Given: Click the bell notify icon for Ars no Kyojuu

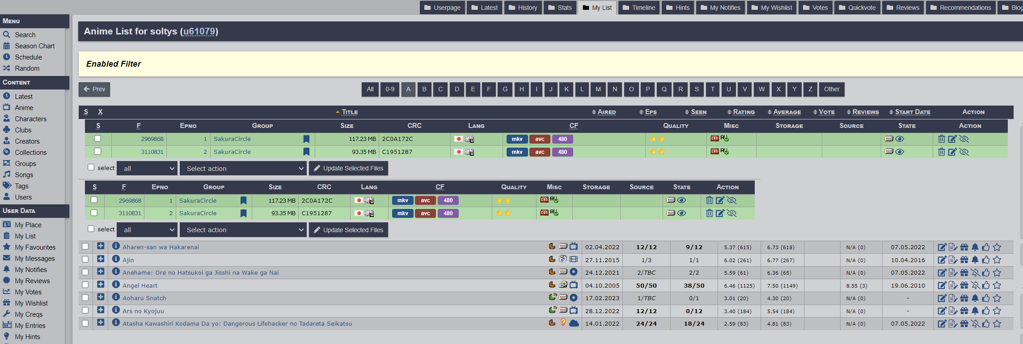Looking at the screenshot, I should (x=975, y=311).
